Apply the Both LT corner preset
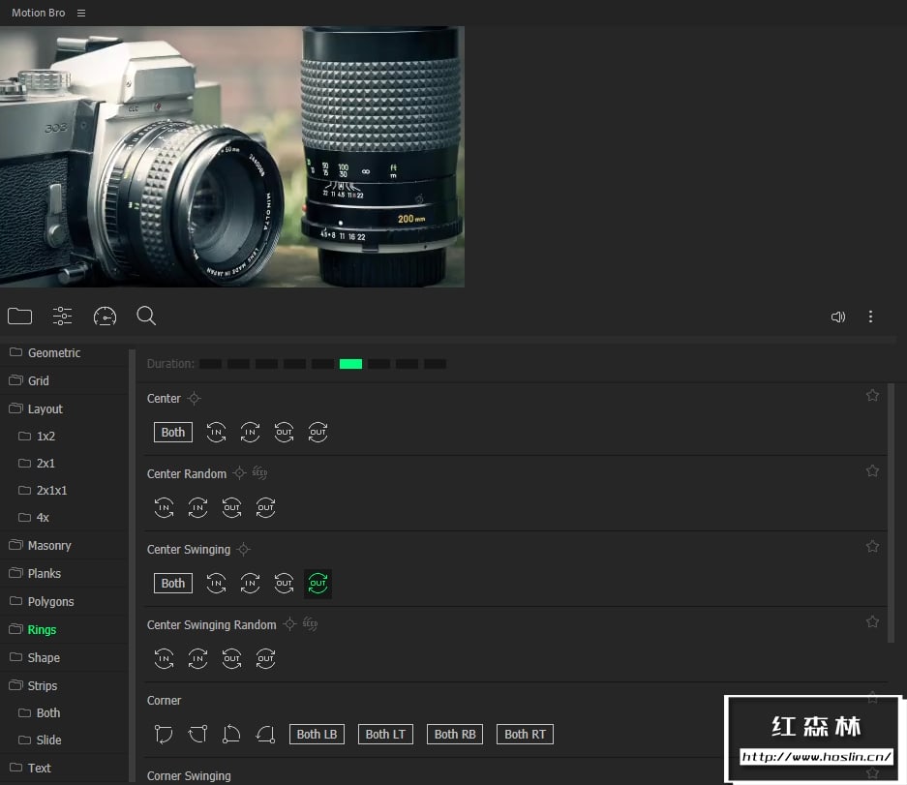Screen dimensions: 907x785 [x=386, y=734]
